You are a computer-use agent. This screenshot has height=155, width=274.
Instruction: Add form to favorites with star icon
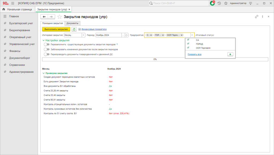59,17
